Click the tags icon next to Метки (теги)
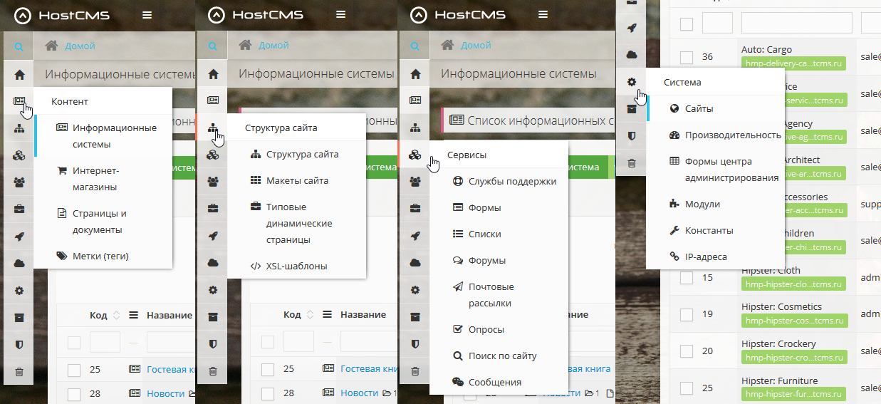The image size is (881, 404). (61, 256)
